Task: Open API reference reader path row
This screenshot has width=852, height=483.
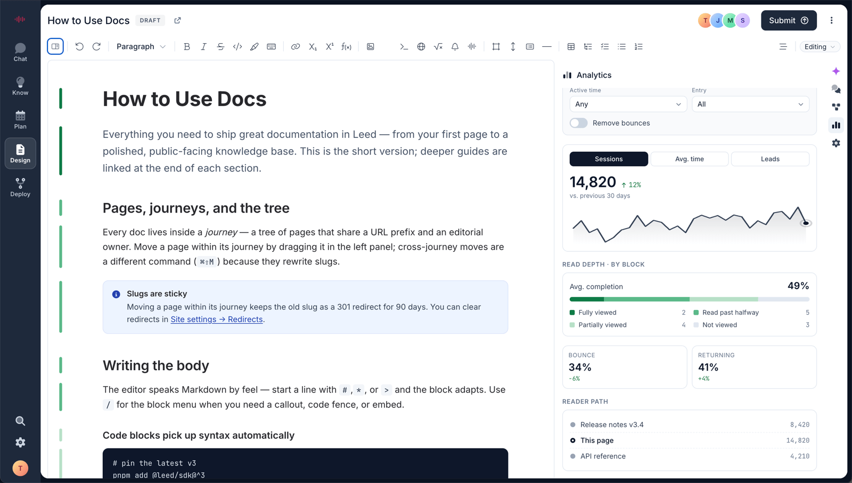Action: 690,456
